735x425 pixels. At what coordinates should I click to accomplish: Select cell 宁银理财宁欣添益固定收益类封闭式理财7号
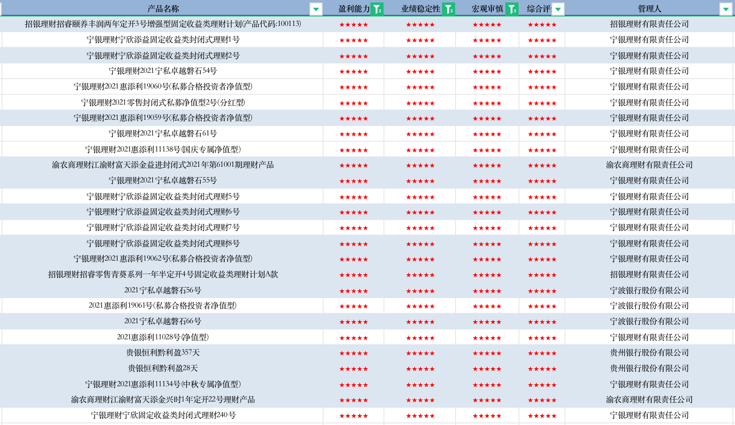tap(163, 227)
